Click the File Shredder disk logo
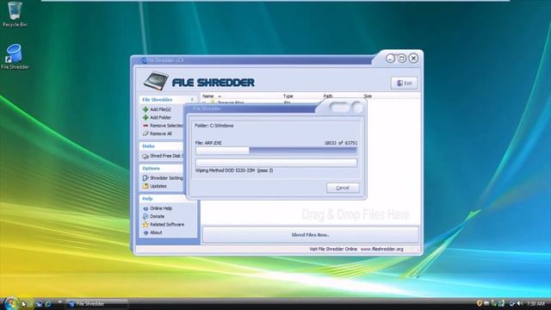This screenshot has height=310, width=551. point(156,81)
